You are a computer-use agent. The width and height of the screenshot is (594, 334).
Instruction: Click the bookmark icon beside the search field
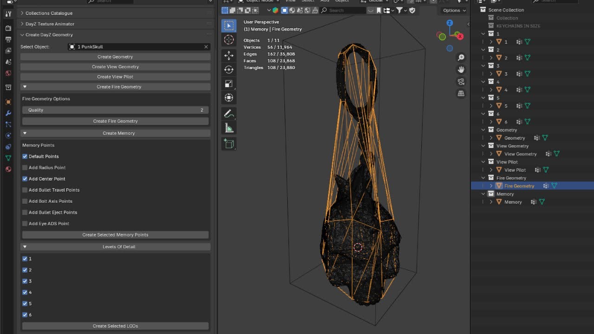[379, 10]
